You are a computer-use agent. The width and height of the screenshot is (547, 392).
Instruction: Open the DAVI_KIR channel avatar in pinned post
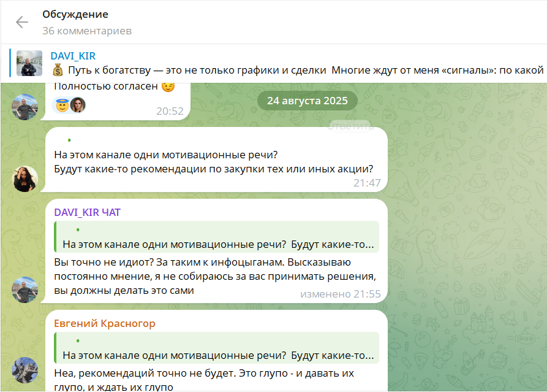[29, 63]
